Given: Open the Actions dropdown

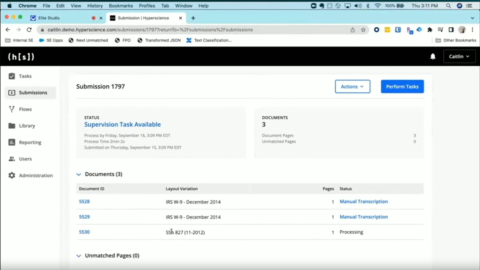Looking at the screenshot, I should pos(352,87).
